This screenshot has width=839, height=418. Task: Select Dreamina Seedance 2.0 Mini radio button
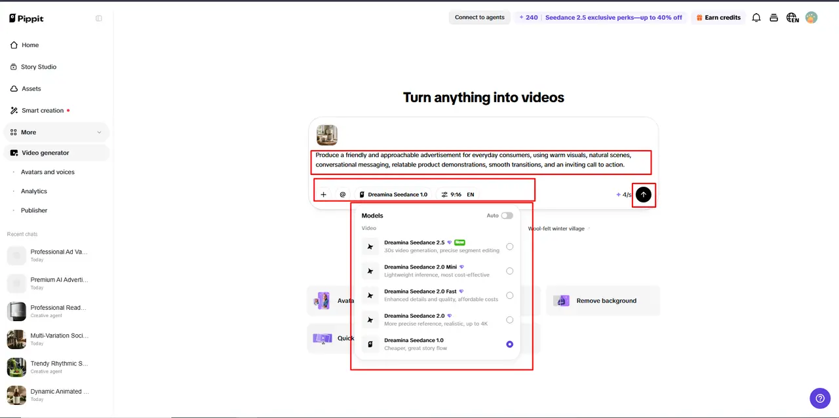[510, 271]
